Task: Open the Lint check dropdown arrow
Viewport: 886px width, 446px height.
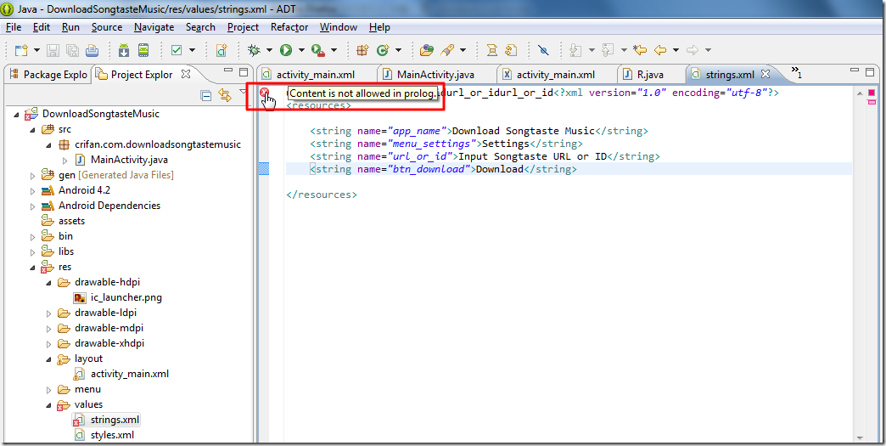Action: pos(192,50)
